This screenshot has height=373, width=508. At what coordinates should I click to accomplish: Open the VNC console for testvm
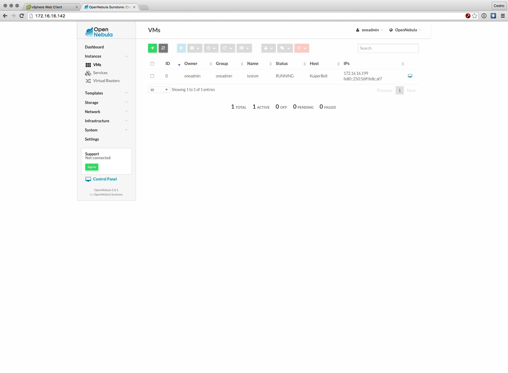point(410,76)
